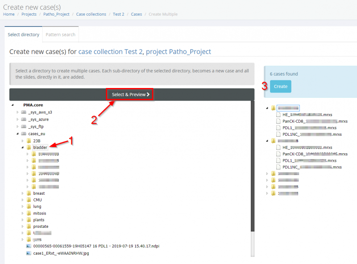The image size is (357, 264).
Task: Click the mitosis folder icon
Action: 29,214
